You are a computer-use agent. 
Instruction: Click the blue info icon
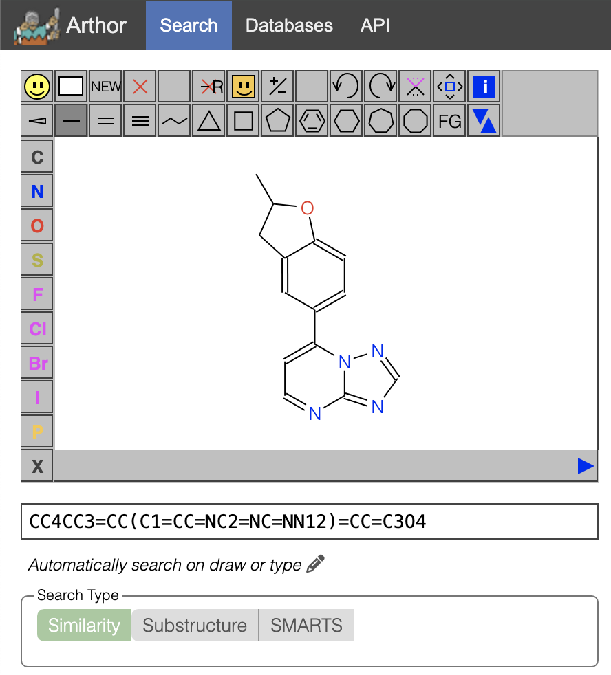(x=484, y=87)
